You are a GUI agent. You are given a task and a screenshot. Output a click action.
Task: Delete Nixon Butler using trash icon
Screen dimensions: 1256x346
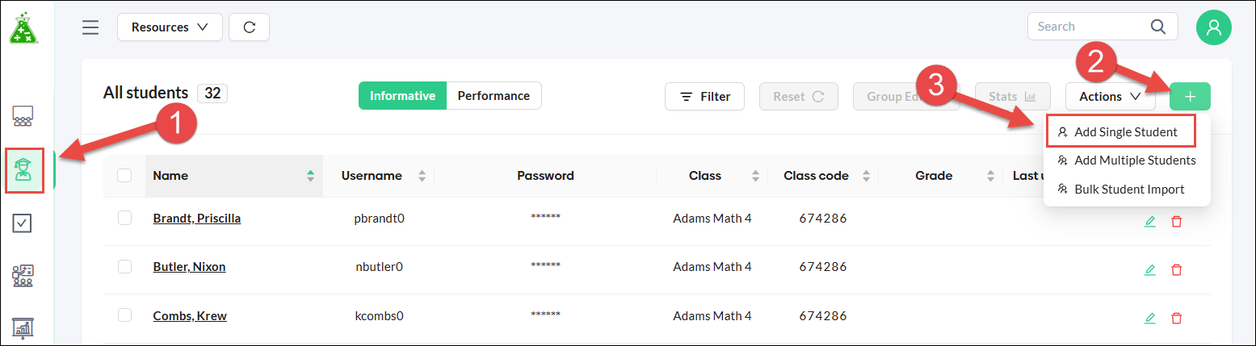tap(1176, 269)
